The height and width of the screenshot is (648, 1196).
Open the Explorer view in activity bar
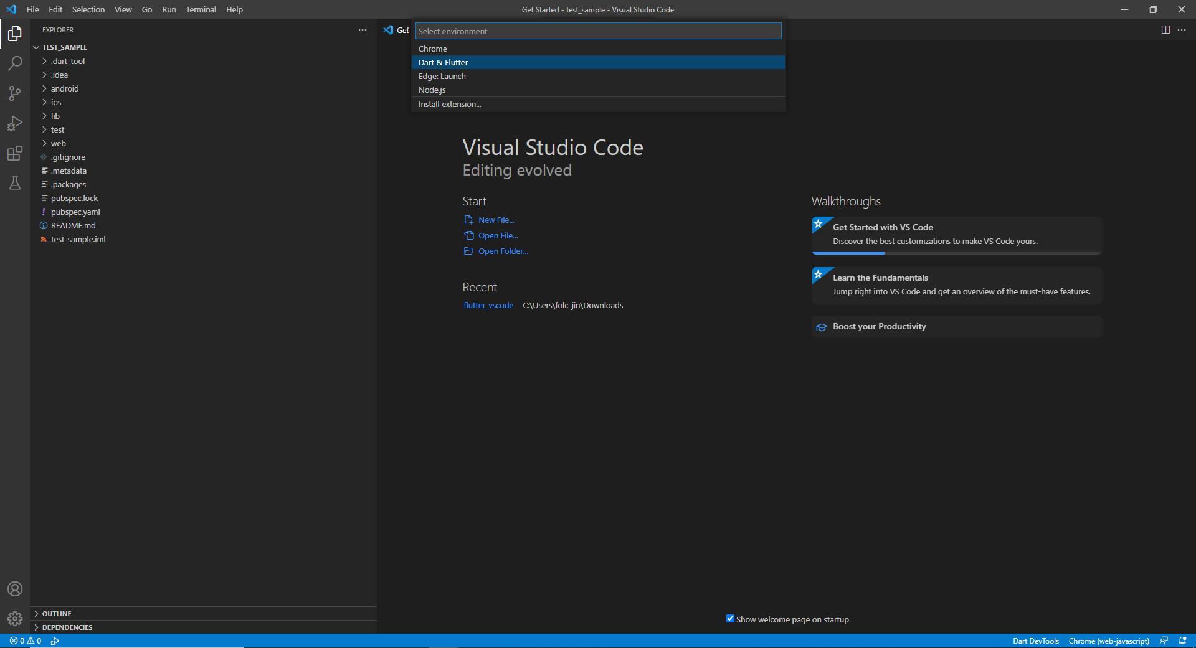tap(15, 33)
